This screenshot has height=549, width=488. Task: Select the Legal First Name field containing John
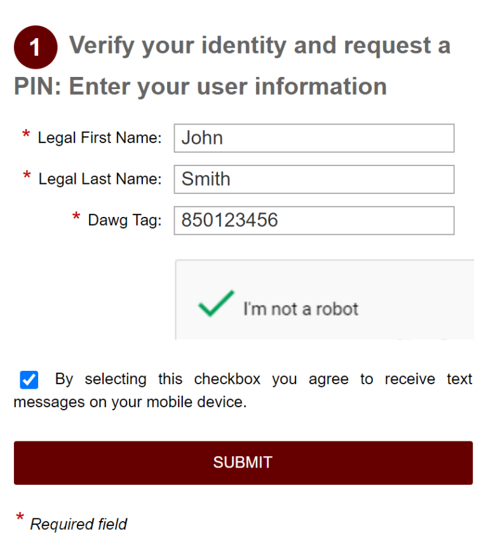314,138
